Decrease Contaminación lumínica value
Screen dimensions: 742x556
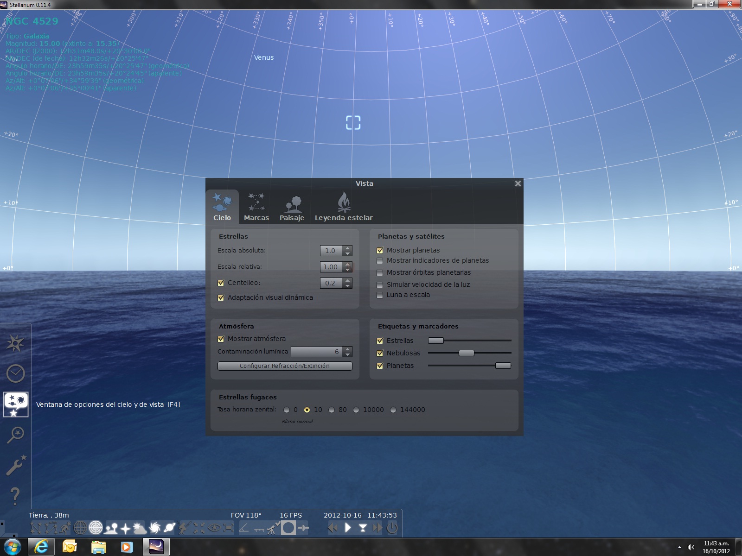point(348,354)
